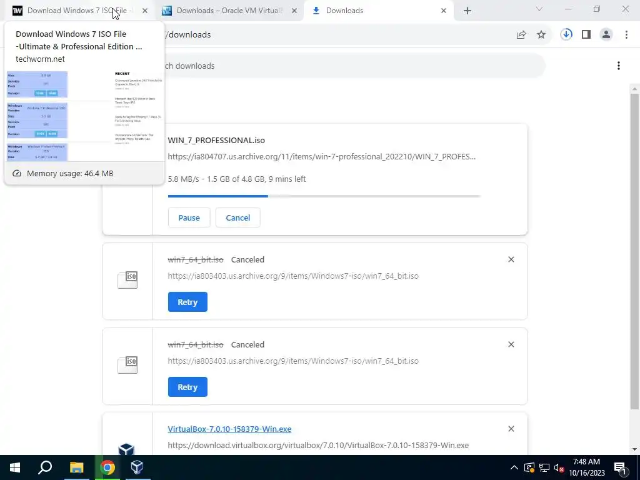Click the share page icon in address bar
This screenshot has height=480, width=640.
point(521,35)
